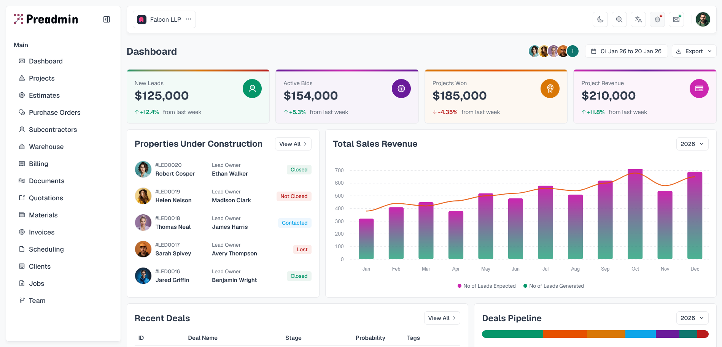Click the Scheduling sidebar icon

[x=22, y=249]
